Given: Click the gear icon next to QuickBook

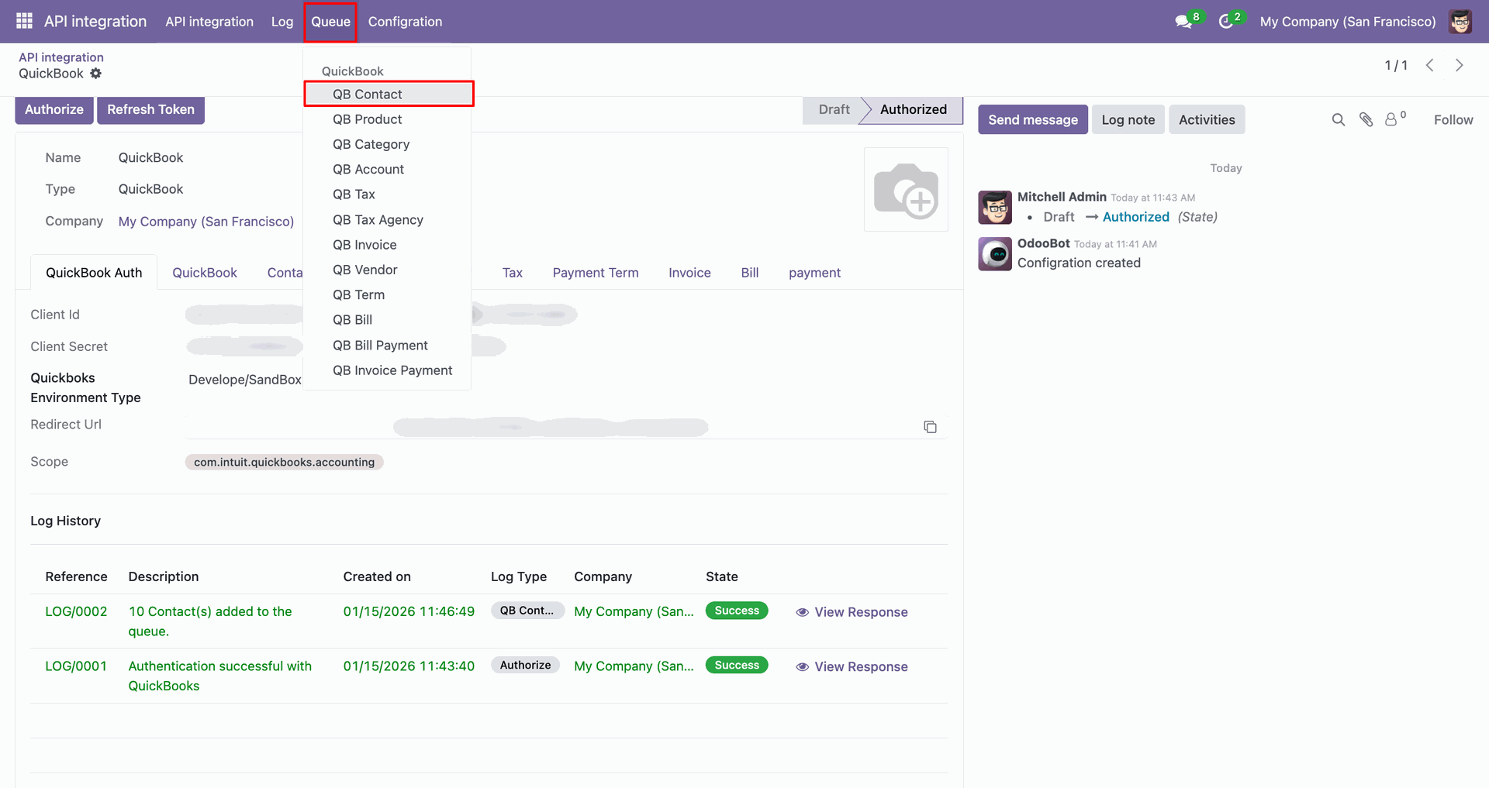Looking at the screenshot, I should [95, 74].
